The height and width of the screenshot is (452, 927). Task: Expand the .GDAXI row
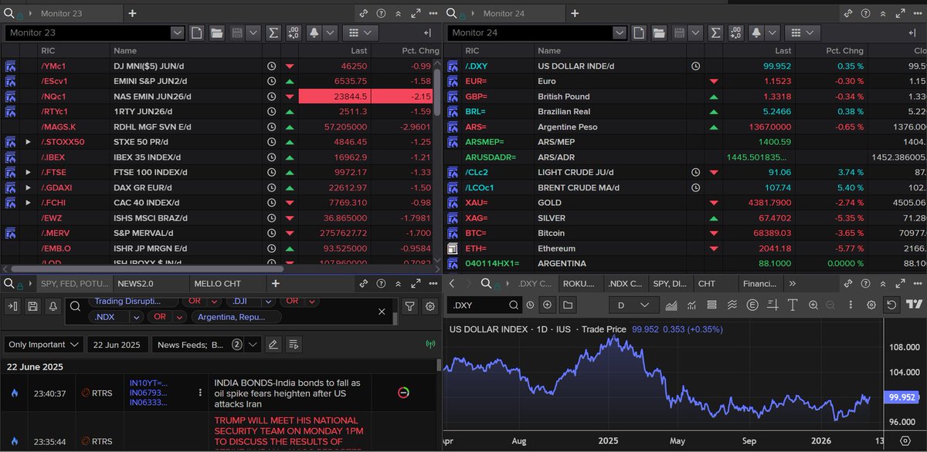pos(29,187)
